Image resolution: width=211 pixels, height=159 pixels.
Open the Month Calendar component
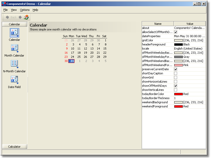14,49
